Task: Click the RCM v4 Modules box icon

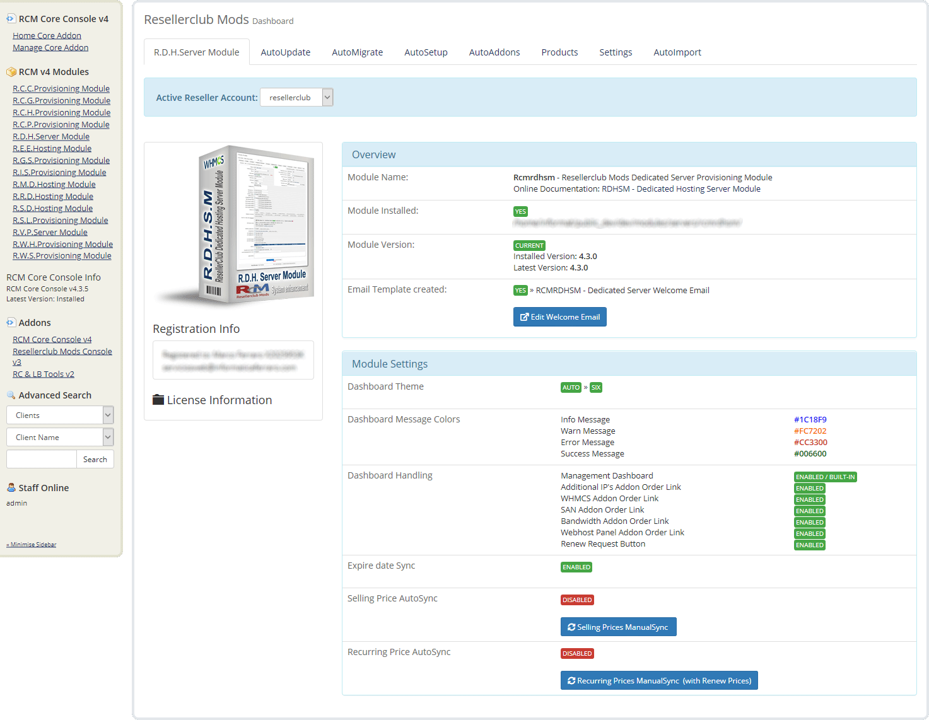Action: (11, 72)
